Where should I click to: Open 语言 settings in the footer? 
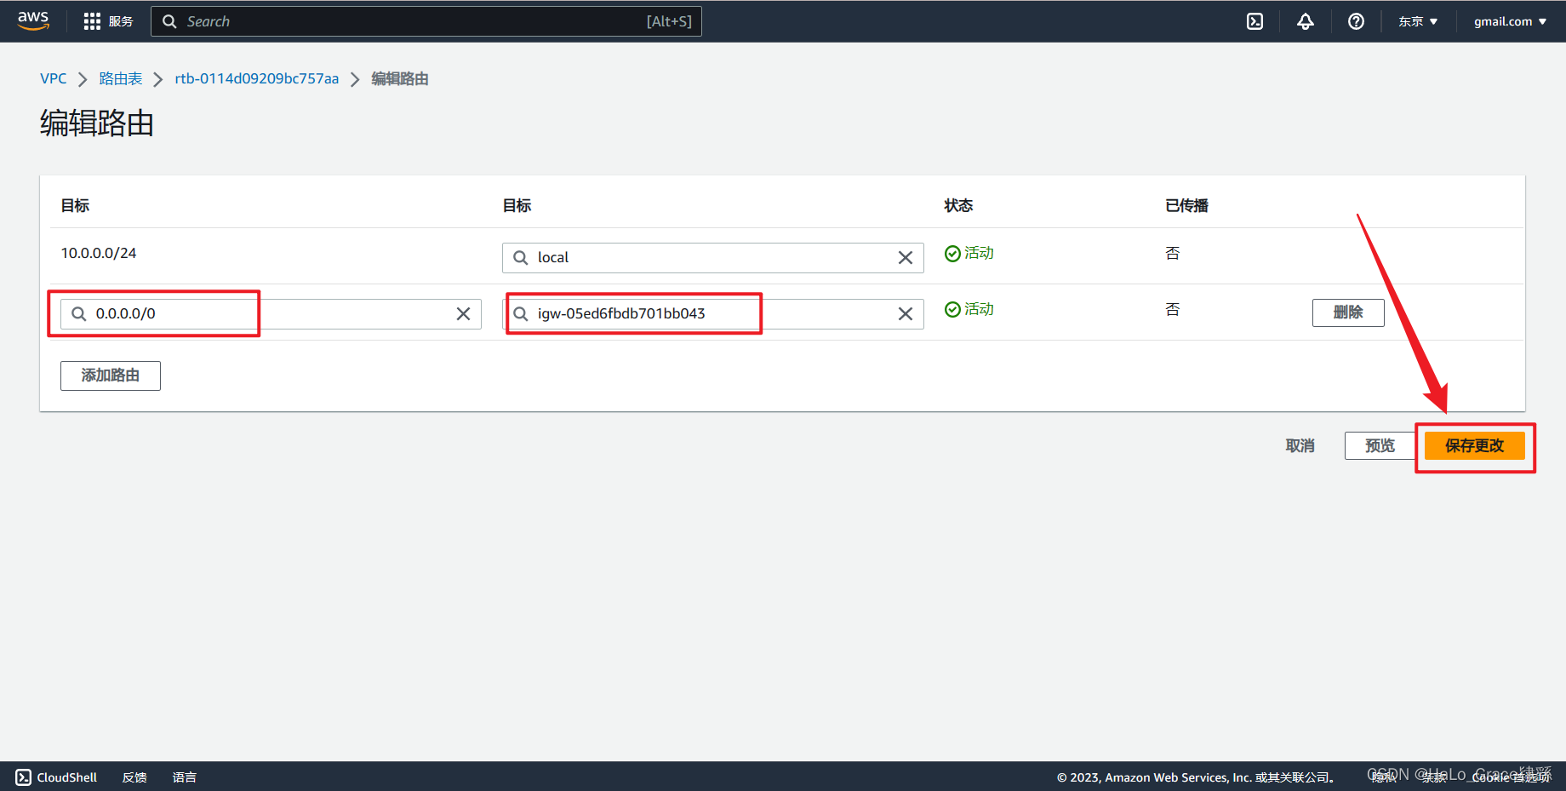click(x=185, y=777)
